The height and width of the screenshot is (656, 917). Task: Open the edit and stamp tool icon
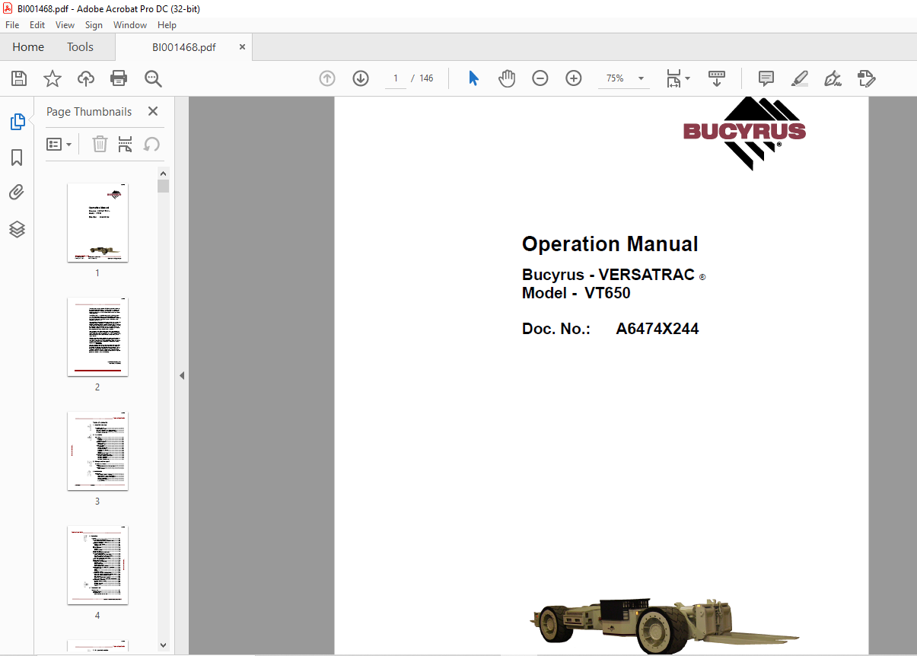coord(866,78)
